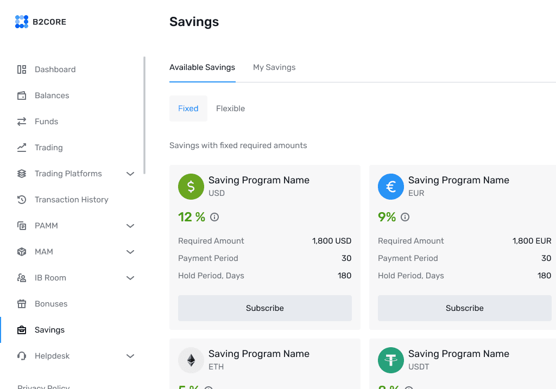
Task: Open Transaction History clock icon
Action: [x=22, y=200]
